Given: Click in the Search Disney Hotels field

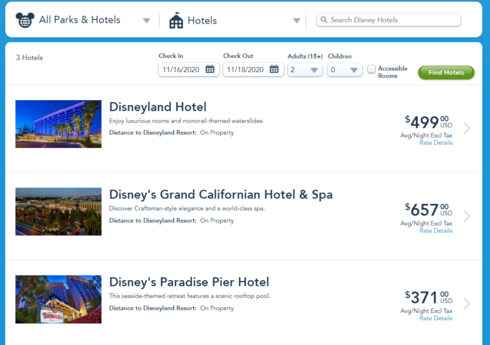Looking at the screenshot, I should pos(392,20).
